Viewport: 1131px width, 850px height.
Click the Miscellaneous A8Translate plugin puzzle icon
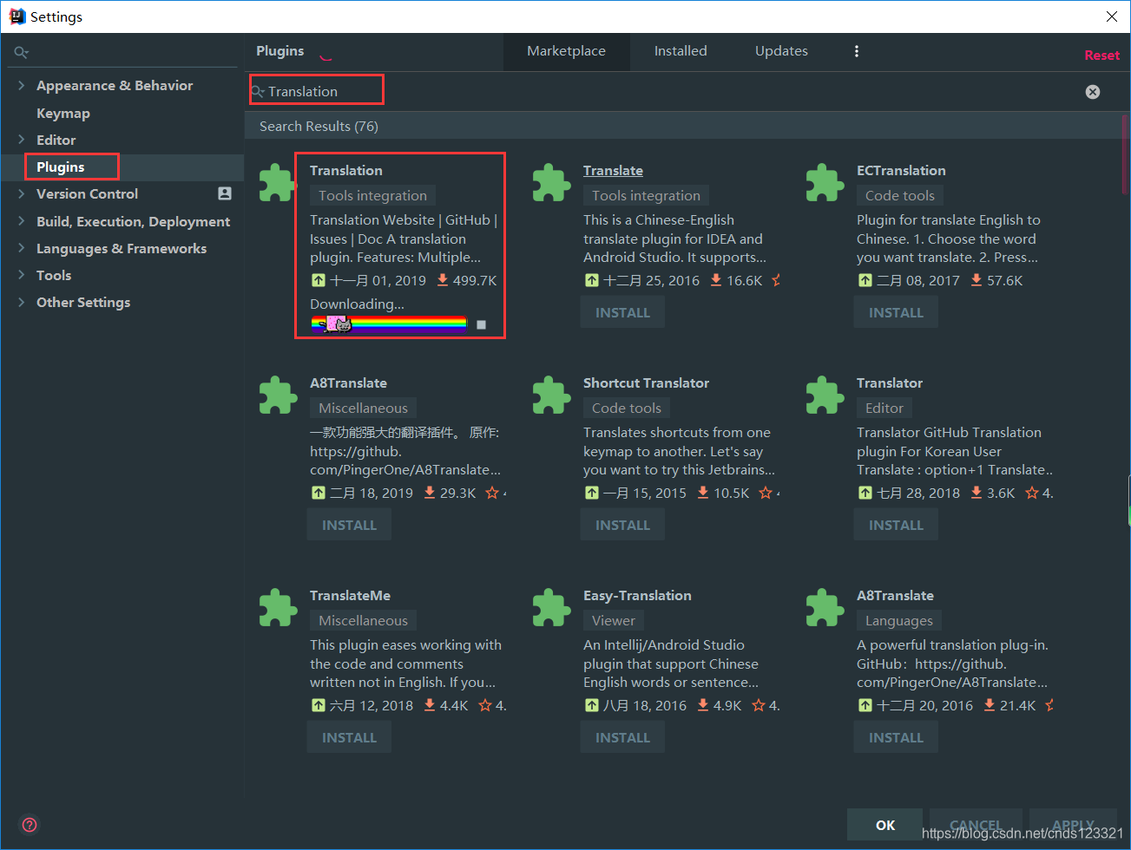click(278, 396)
